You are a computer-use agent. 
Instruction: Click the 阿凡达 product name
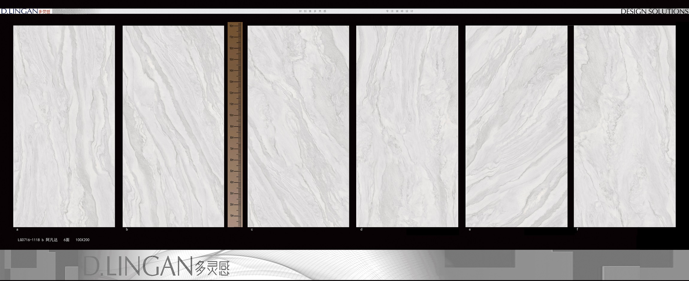[x=52, y=240]
